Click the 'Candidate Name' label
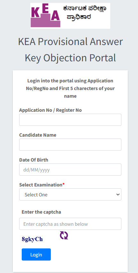 click(38, 135)
